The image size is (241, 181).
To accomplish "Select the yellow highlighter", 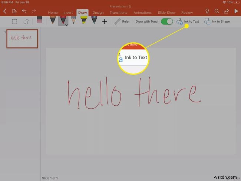I will 84,20.
